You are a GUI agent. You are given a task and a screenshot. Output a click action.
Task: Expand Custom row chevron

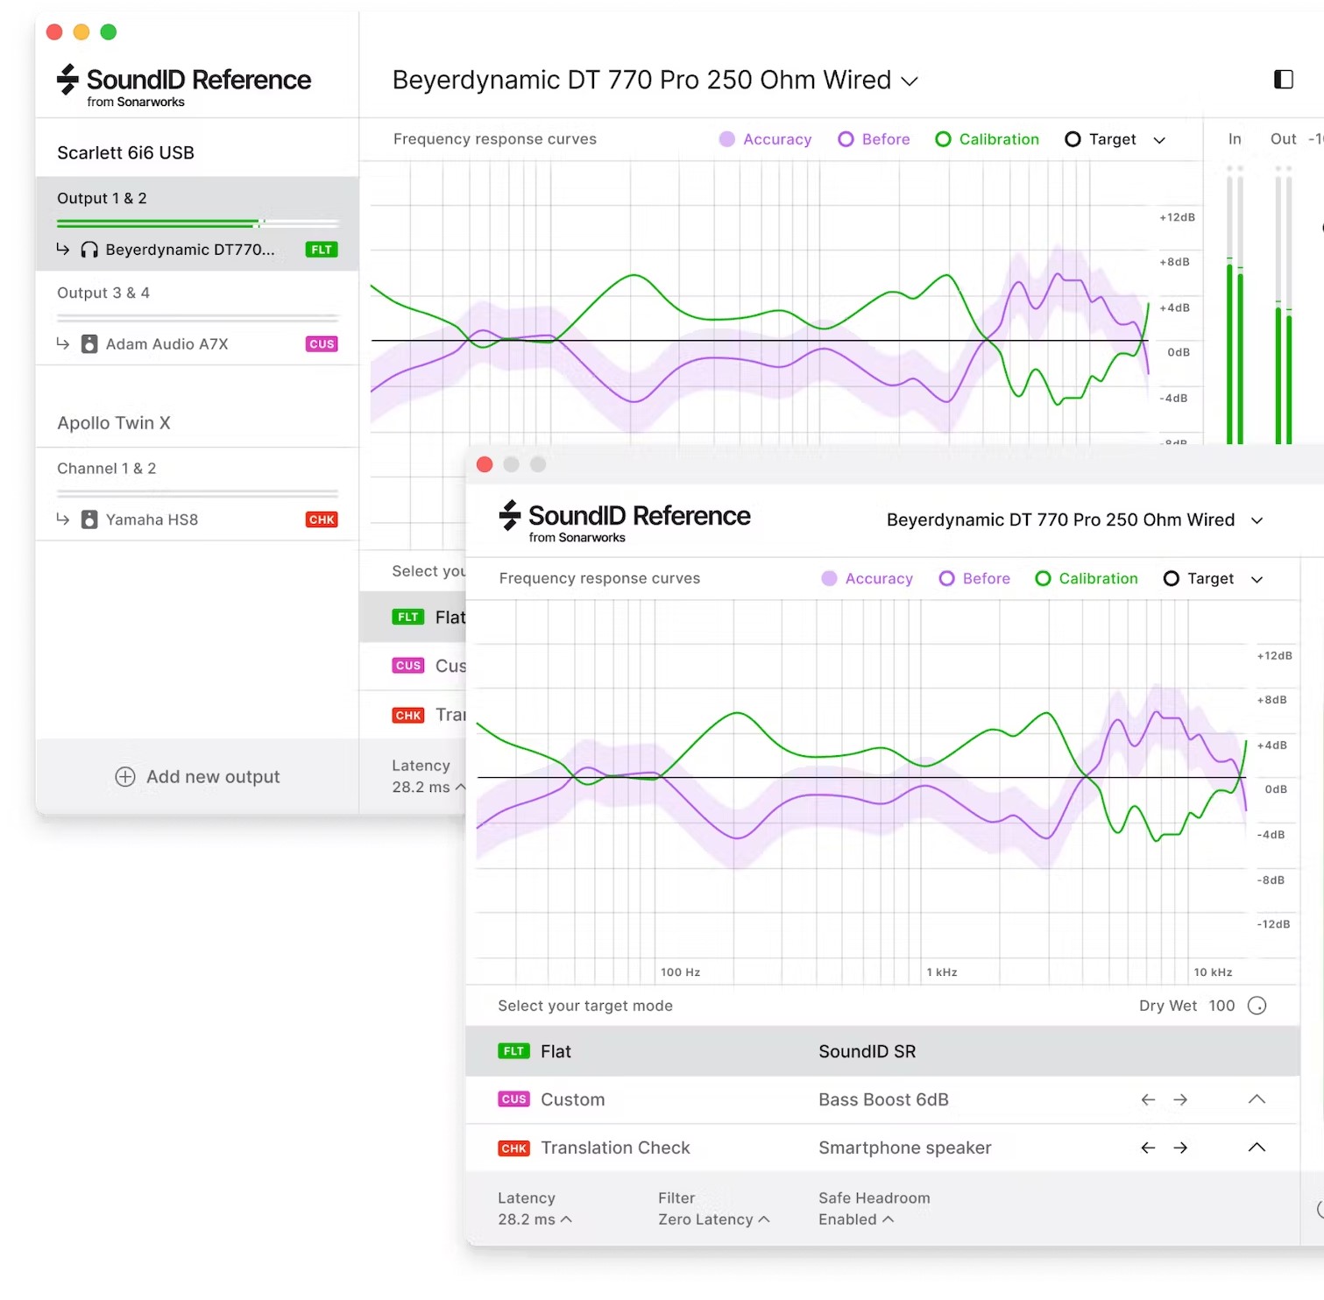pyautogui.click(x=1257, y=1099)
